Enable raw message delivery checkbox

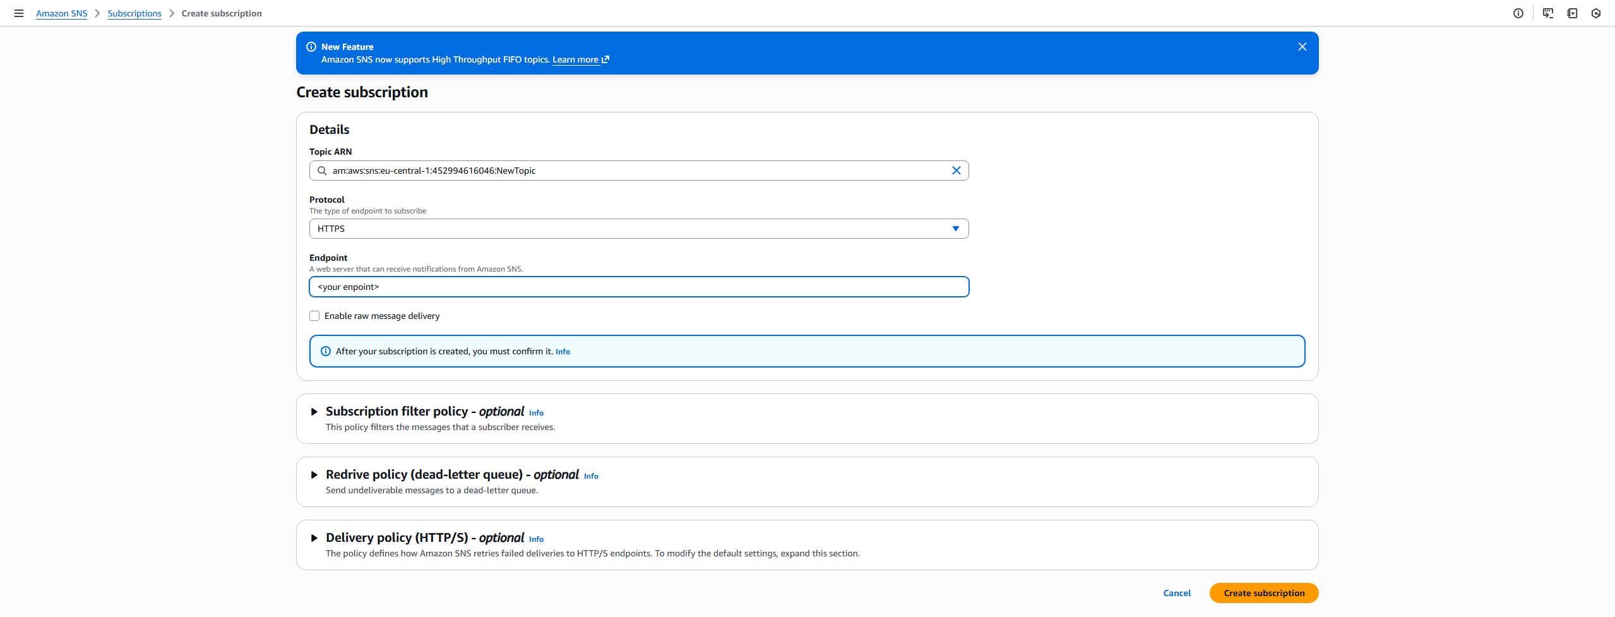[314, 316]
